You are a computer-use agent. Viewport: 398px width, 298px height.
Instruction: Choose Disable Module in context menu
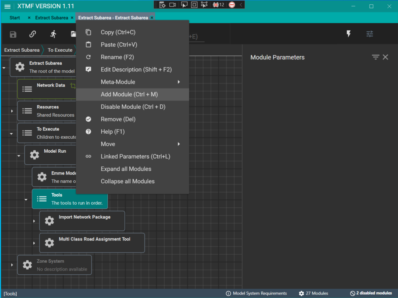(133, 107)
